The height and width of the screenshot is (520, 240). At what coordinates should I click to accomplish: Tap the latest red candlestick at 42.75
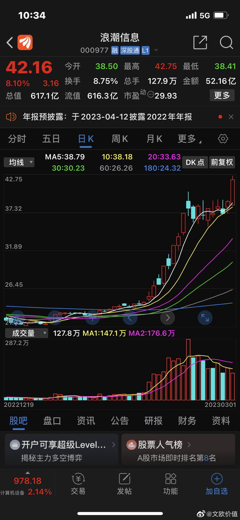(232, 191)
